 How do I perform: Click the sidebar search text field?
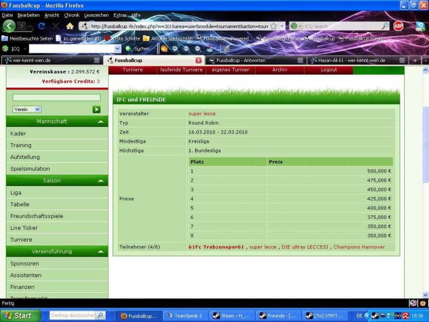56,97
